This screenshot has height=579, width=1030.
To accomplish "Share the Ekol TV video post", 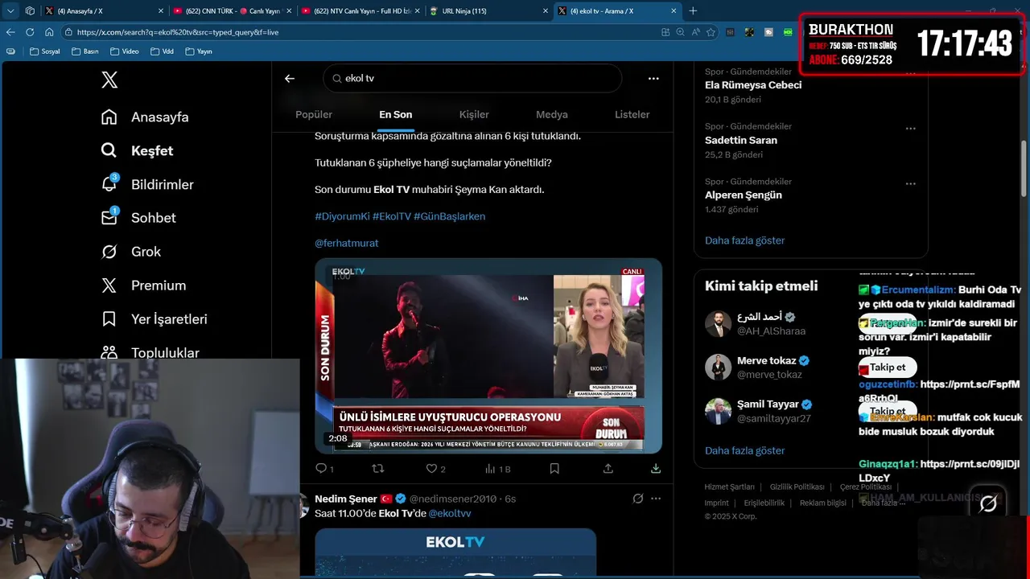I will (x=608, y=468).
